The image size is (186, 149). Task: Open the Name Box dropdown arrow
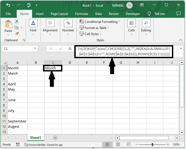coord(35,48)
